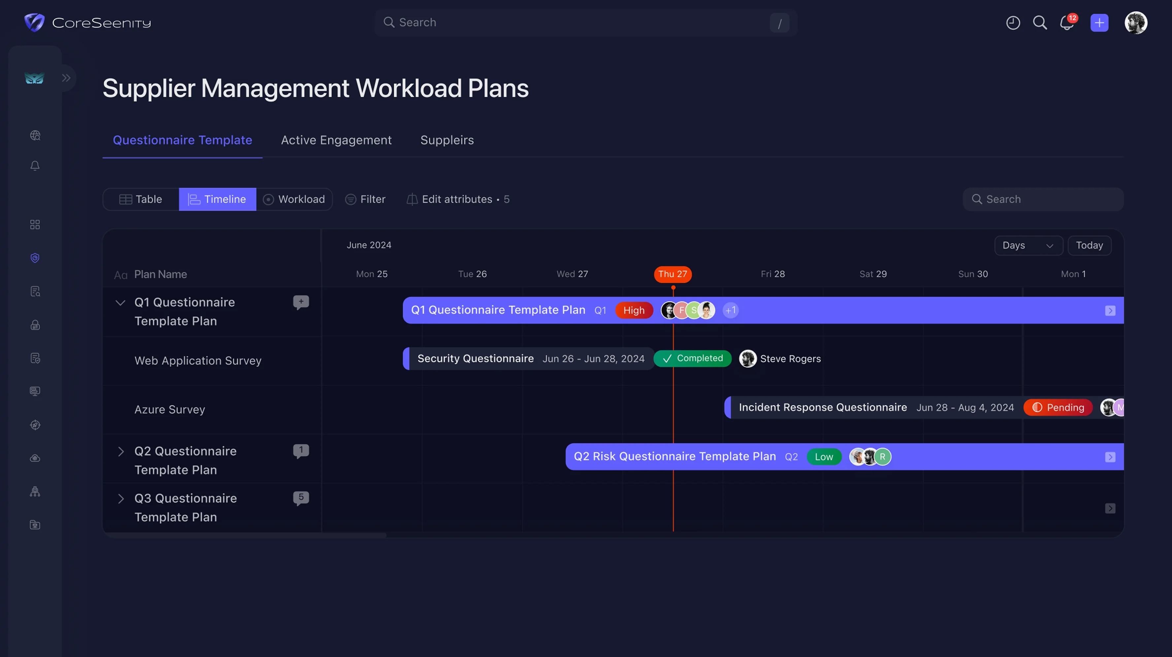Open the Security Questionnaire timeline bar

528,359
